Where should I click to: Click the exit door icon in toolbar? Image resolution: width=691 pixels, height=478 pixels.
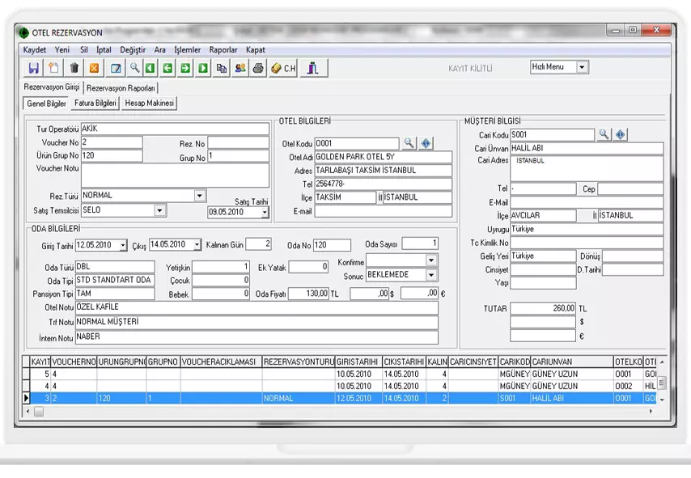coord(313,69)
